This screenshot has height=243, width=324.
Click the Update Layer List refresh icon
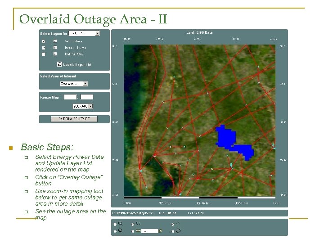tap(59, 64)
